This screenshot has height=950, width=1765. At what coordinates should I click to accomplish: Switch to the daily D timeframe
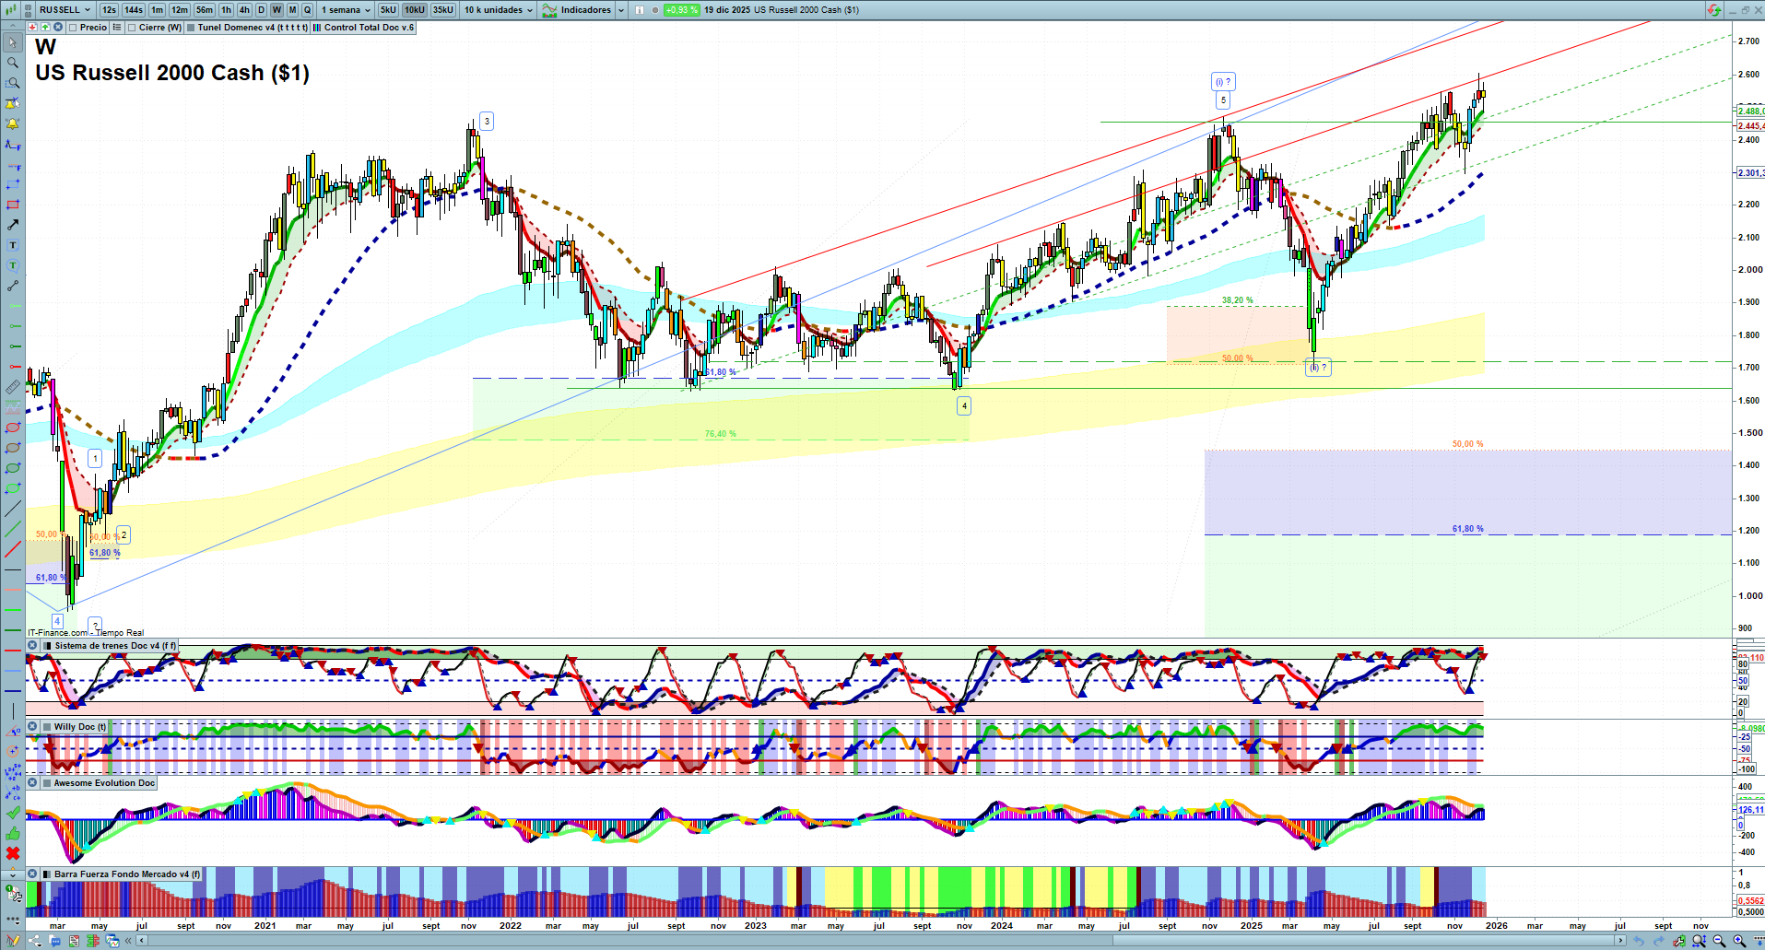[x=261, y=10]
